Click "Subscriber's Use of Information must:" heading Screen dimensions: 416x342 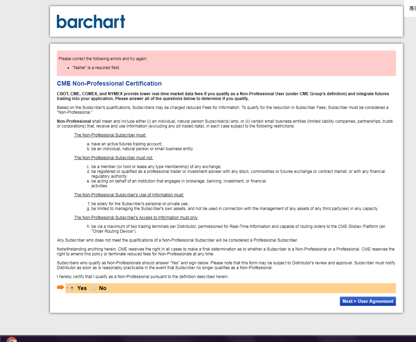(129, 195)
